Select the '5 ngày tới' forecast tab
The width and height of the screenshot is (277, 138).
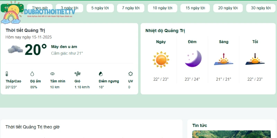coord(100,8)
